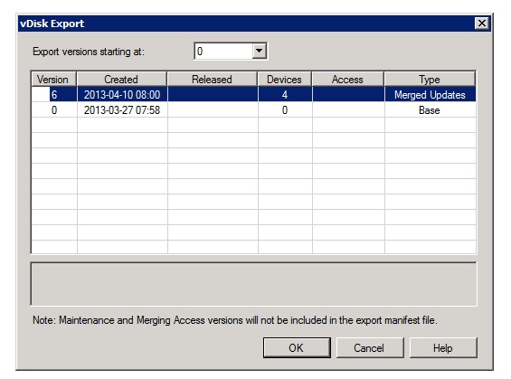The image size is (511, 379).
Task: Click the Access column header
Action: (347, 80)
